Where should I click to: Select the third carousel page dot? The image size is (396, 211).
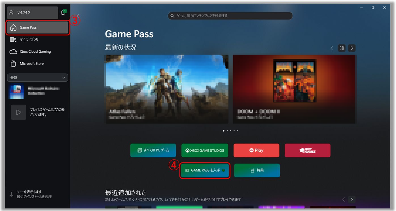230,131
